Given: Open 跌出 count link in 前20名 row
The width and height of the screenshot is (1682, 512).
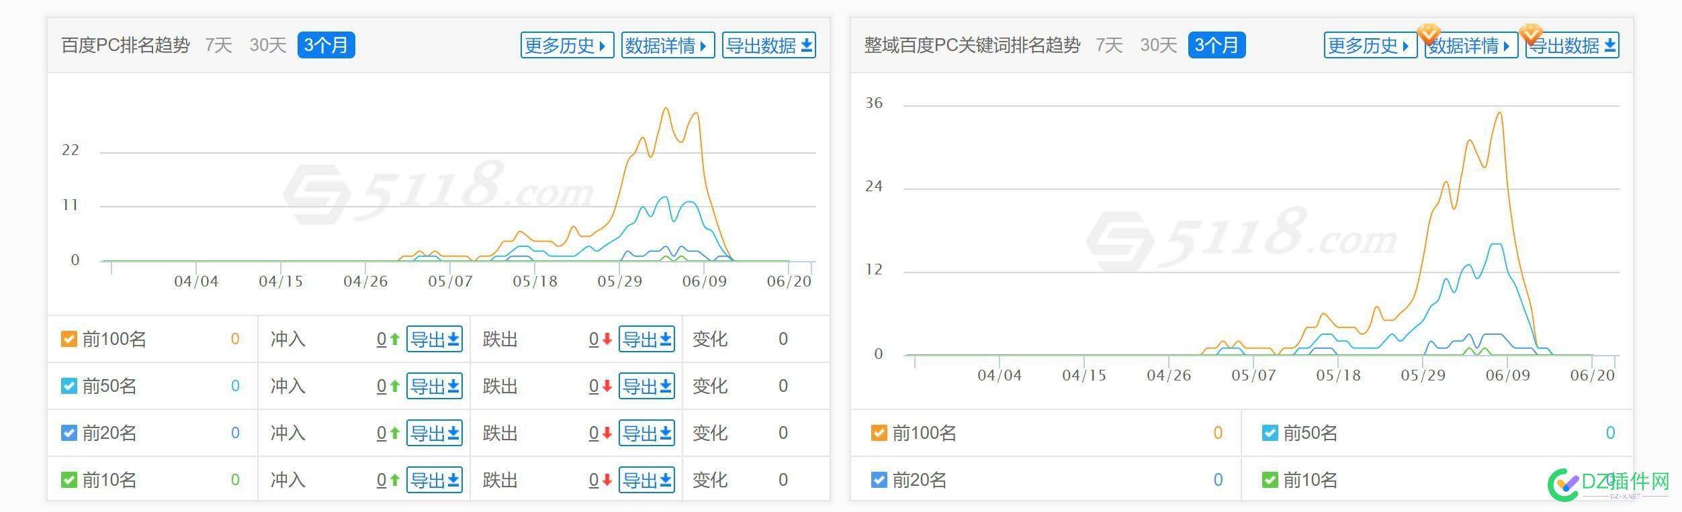Looking at the screenshot, I should click(594, 433).
